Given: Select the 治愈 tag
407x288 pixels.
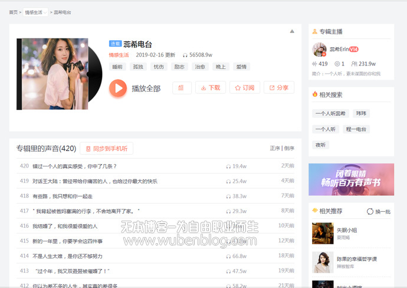Looking at the screenshot, I should 200,67.
